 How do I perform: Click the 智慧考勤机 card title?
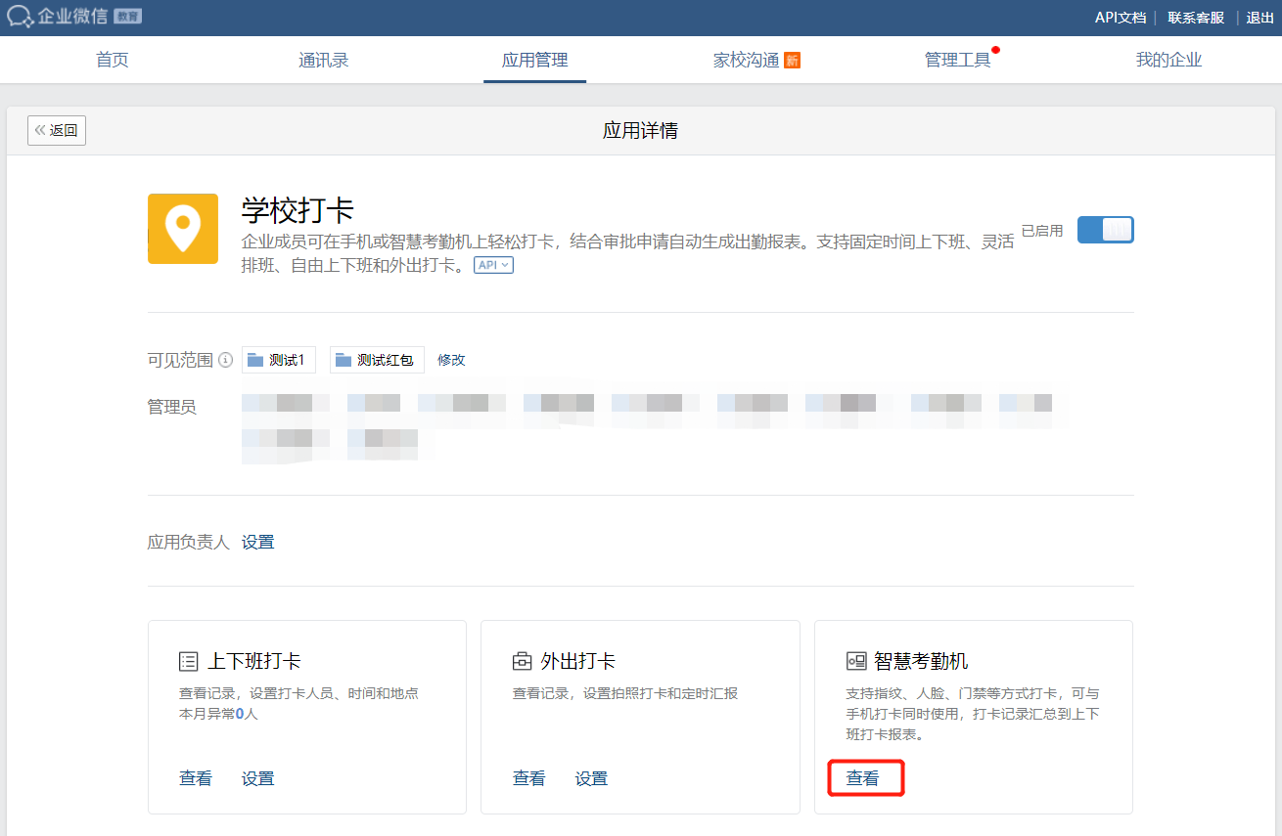tap(922, 662)
